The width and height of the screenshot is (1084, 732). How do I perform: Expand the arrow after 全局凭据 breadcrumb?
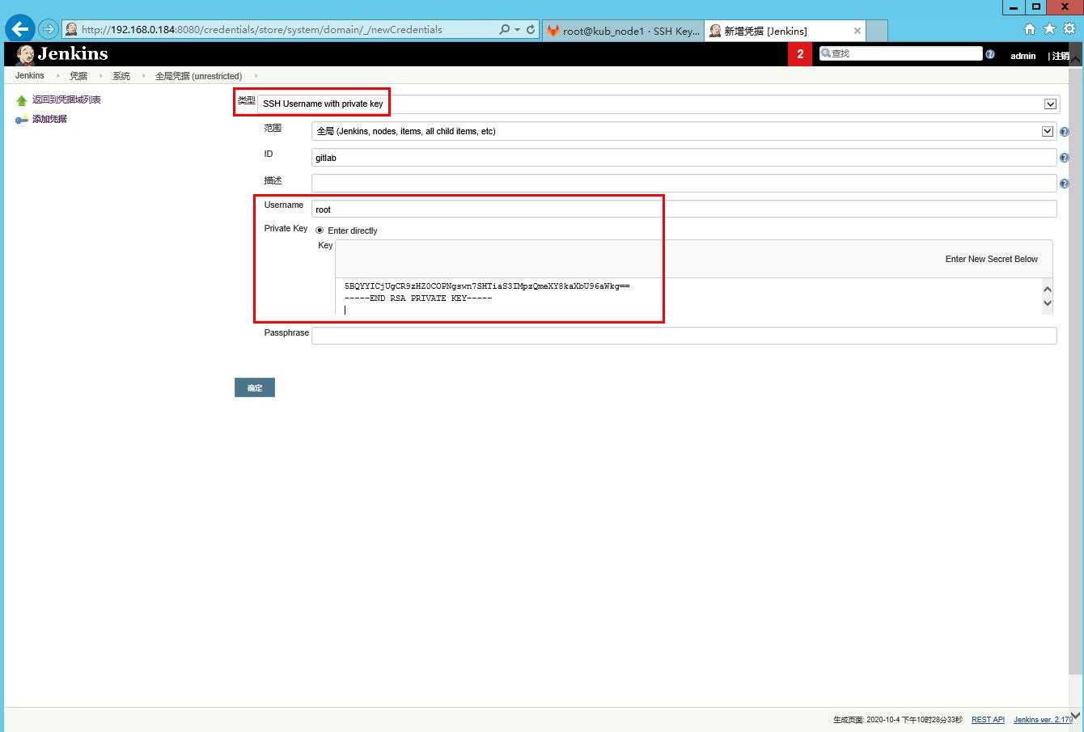[x=256, y=76]
